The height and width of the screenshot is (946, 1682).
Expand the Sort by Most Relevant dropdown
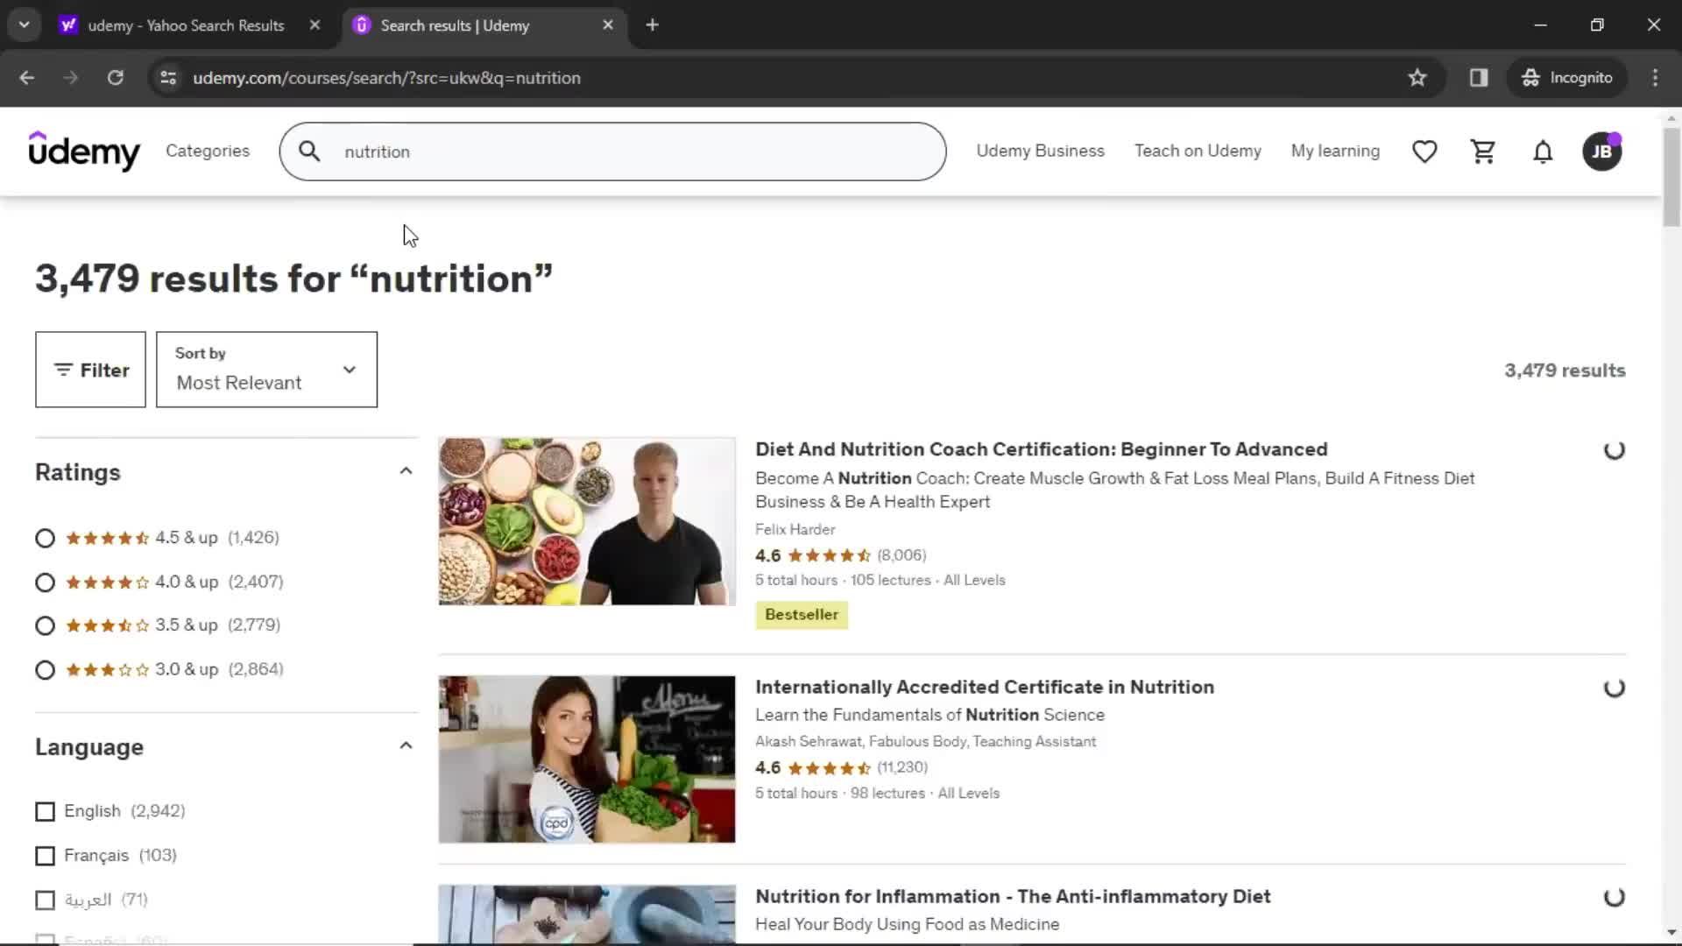(265, 369)
